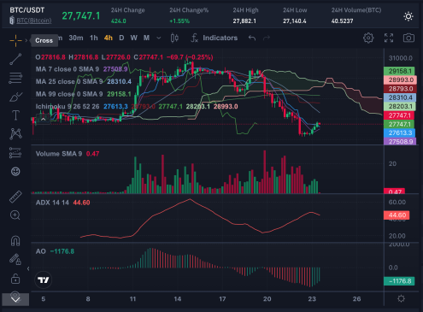This screenshot has height=312, width=423.
Task: Click the -1176.8 AO axis label
Action: tap(399, 281)
